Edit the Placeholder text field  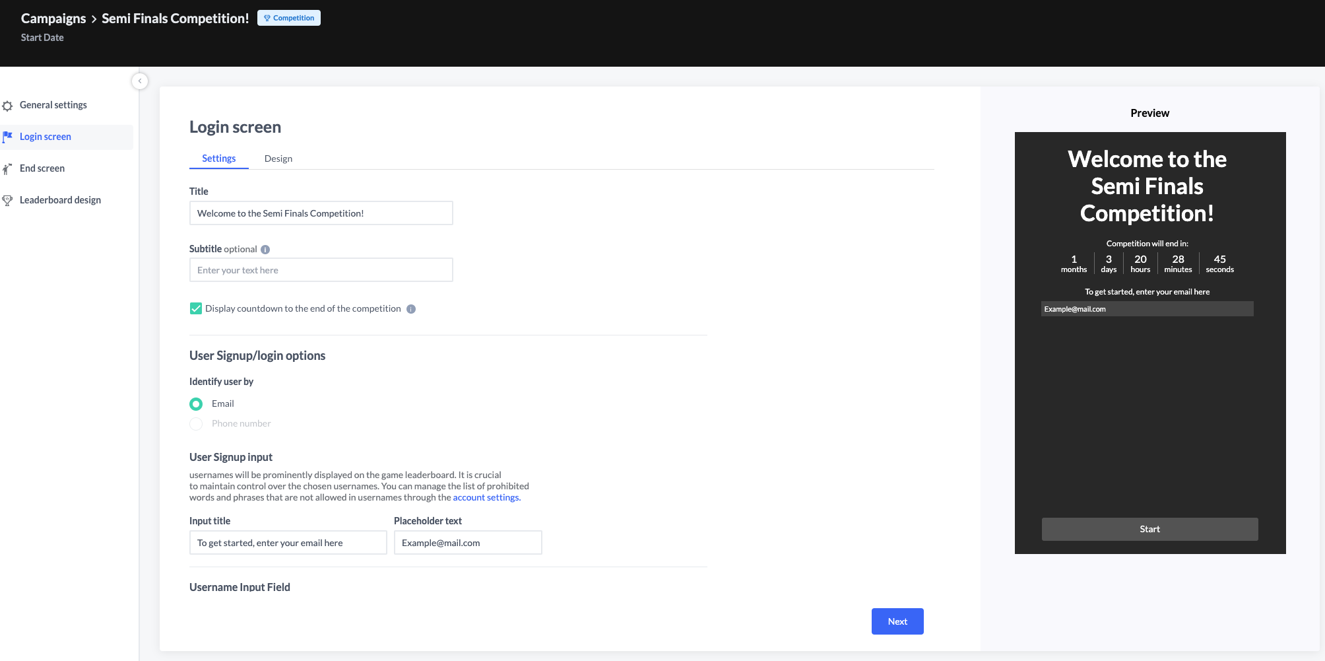click(467, 543)
